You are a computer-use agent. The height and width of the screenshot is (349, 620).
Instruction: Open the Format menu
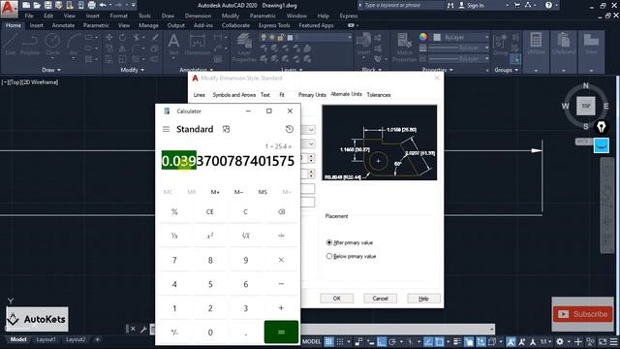(x=118, y=16)
